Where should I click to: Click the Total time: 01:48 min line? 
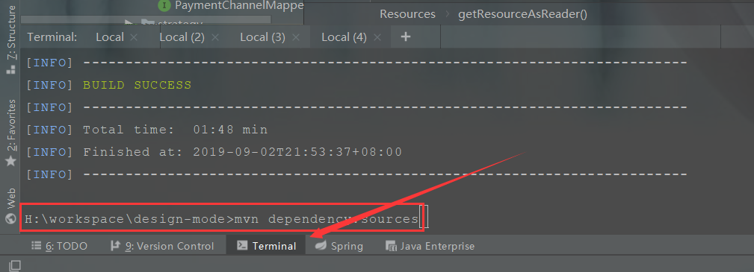[x=175, y=130]
